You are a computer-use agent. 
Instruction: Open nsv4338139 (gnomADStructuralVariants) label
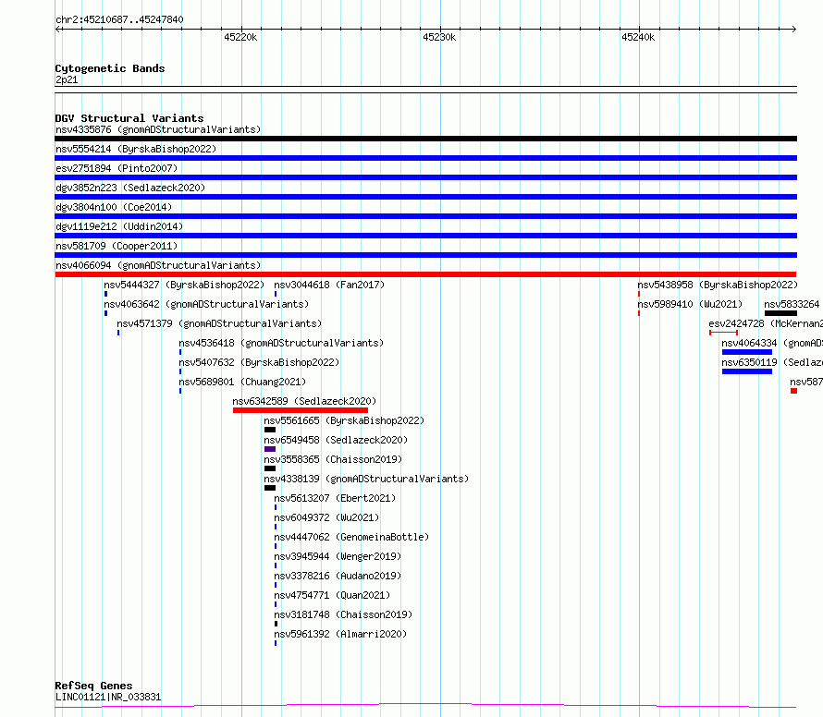pos(366,479)
